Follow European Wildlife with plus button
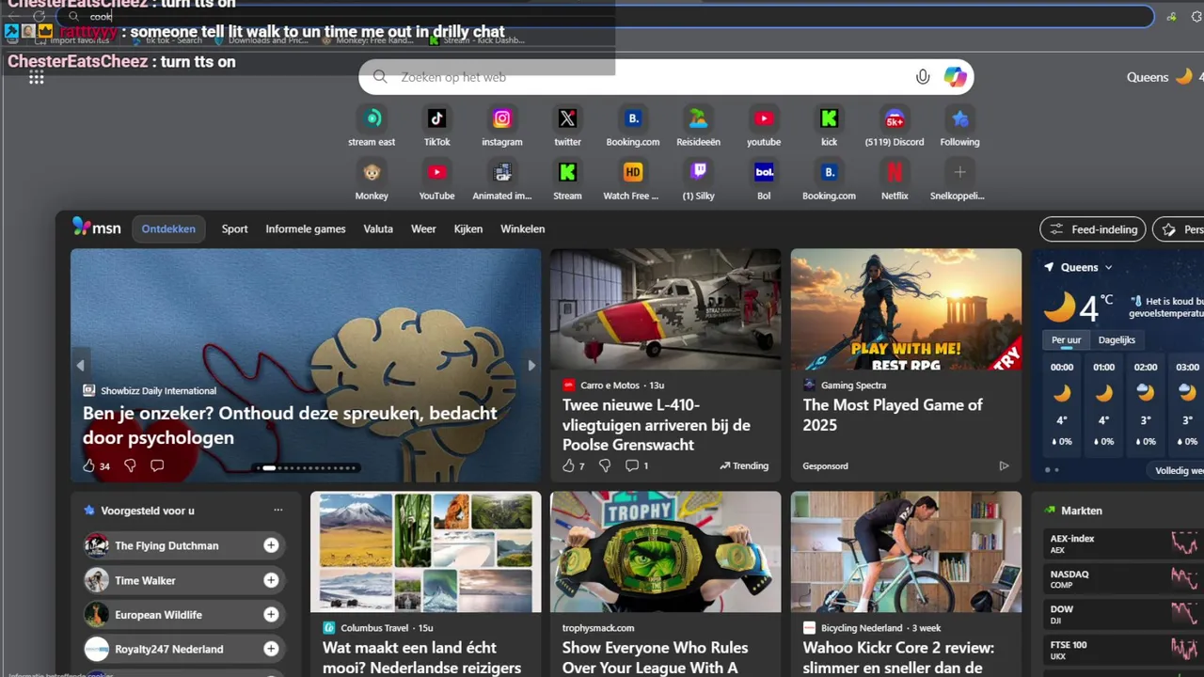Screen dimensions: 1204x677 (271, 615)
